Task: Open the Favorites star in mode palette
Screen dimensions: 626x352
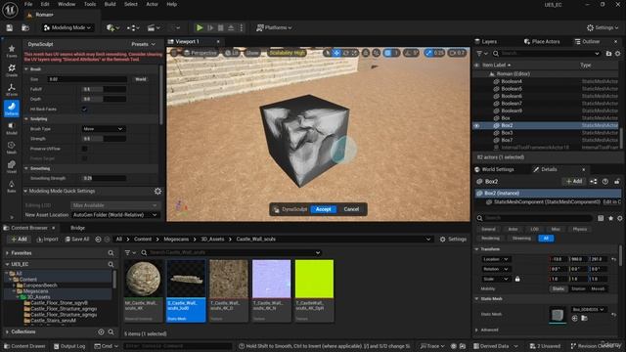Action: [x=12, y=51]
